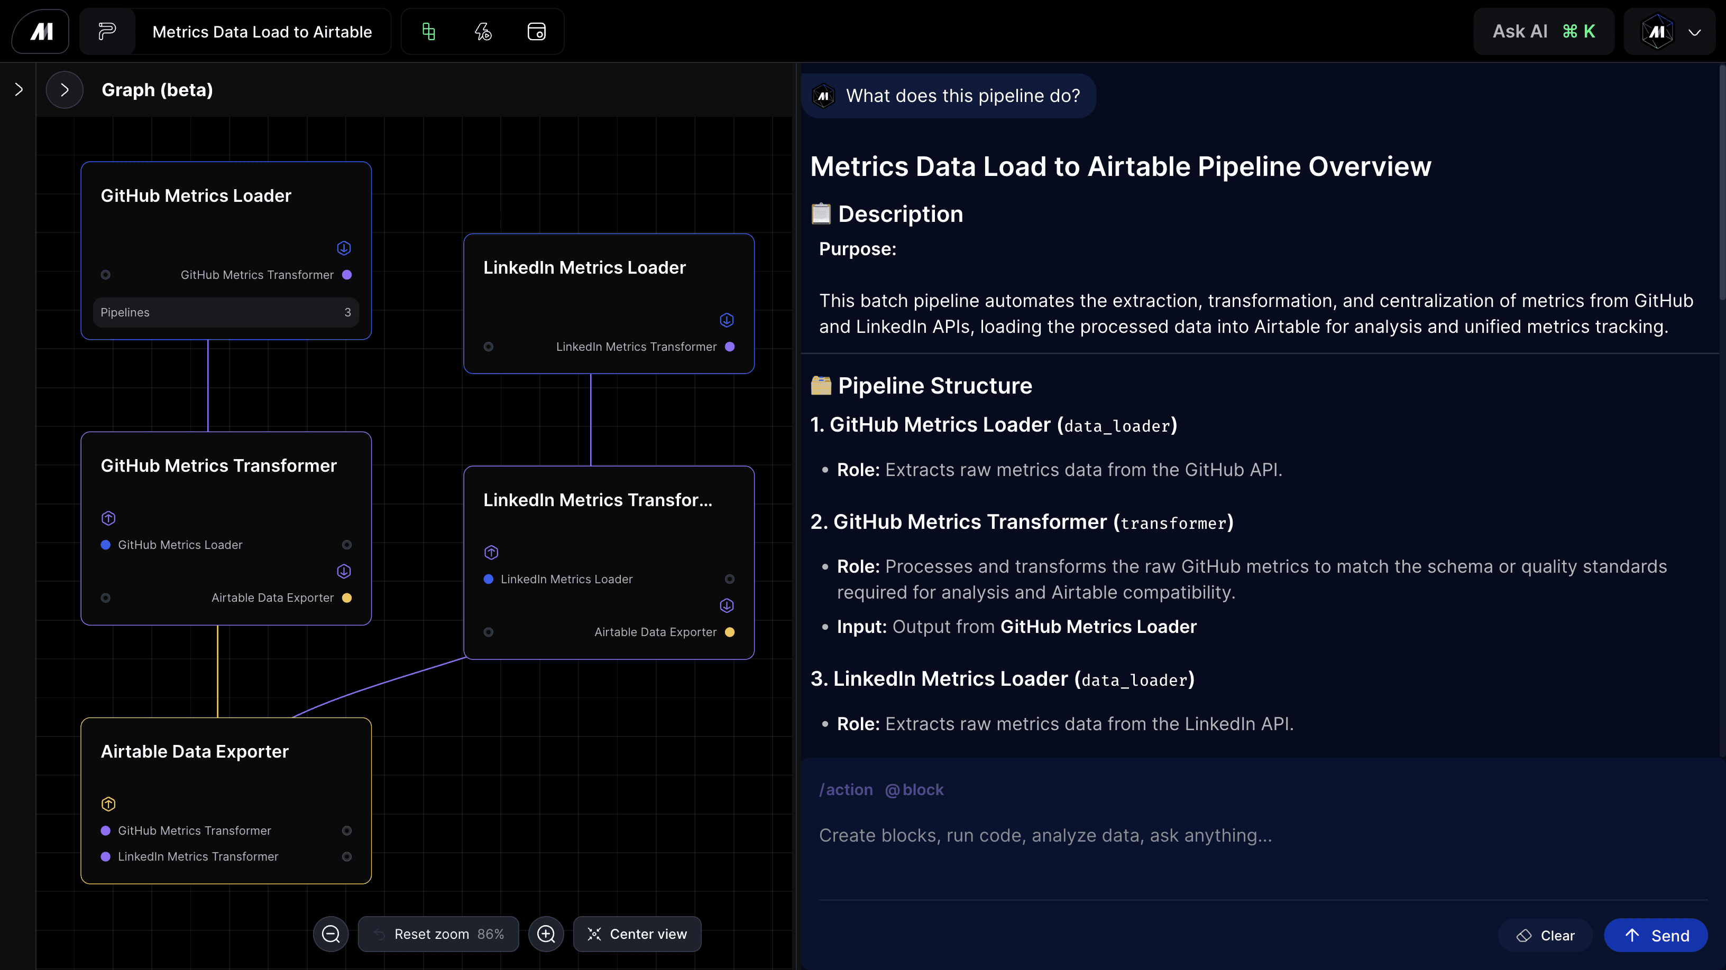Click heading 2. GitHub Metrics Transformer (transformer)
This screenshot has height=970, width=1726.
tap(1022, 521)
